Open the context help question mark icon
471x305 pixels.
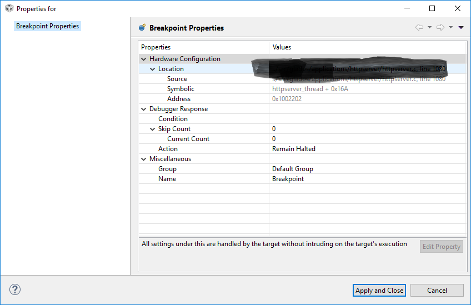pos(14,289)
